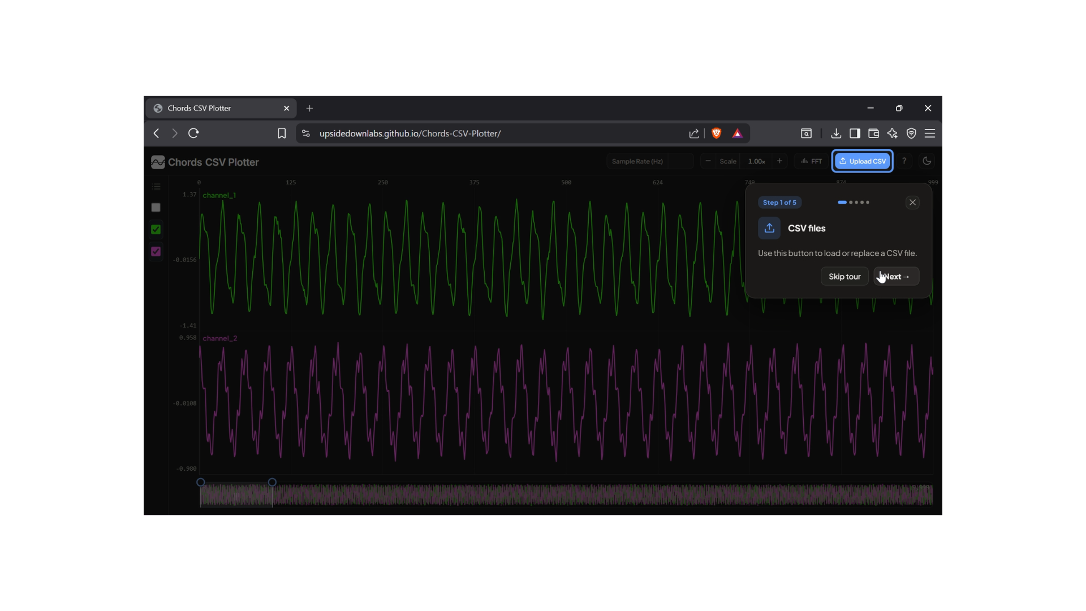Screen dimensions: 1086x611
Task: Toggle the purple channel_2 checkbox
Action: 156,252
